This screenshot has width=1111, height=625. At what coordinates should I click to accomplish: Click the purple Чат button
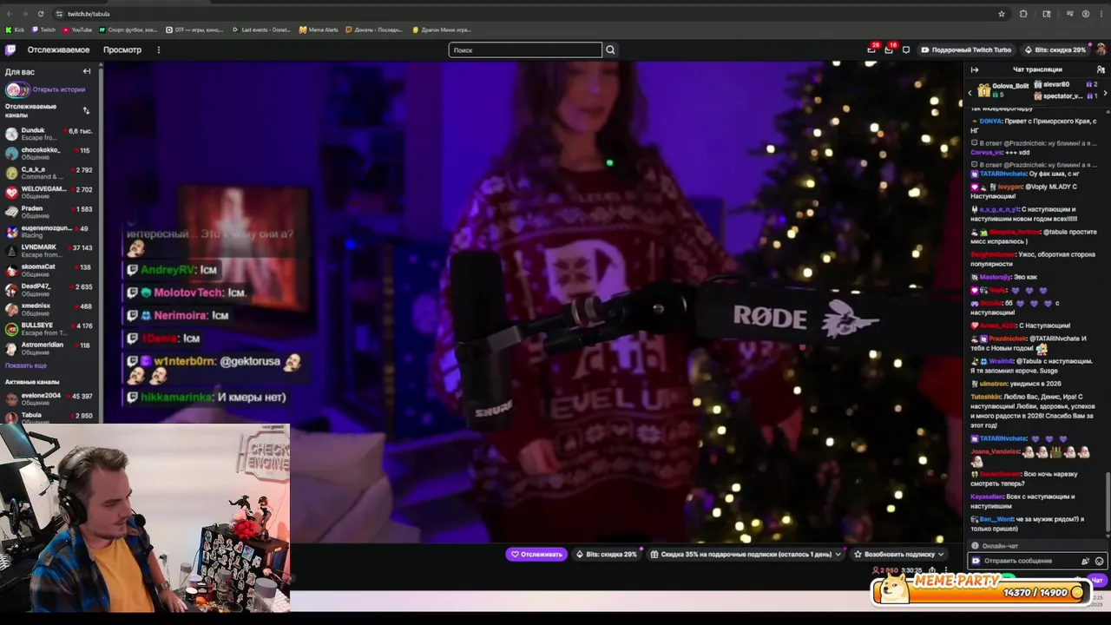(x=1097, y=580)
